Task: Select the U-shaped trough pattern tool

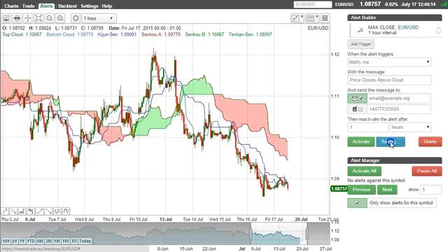Action: pos(57,211)
